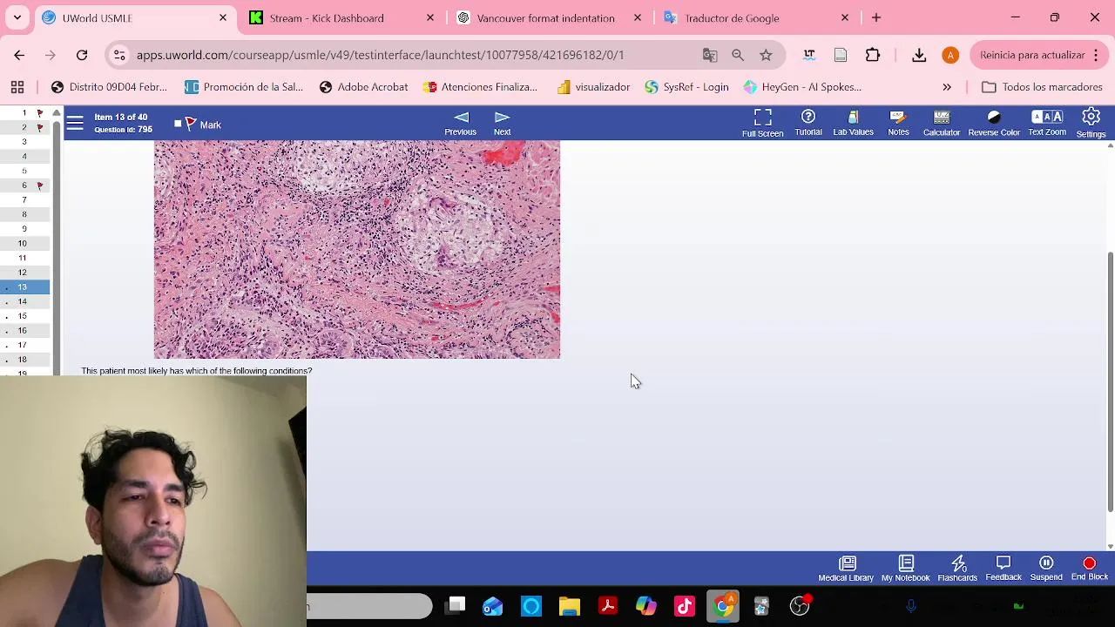This screenshot has height=627, width=1115.
Task: Open the Notes tool
Action: [x=898, y=124]
